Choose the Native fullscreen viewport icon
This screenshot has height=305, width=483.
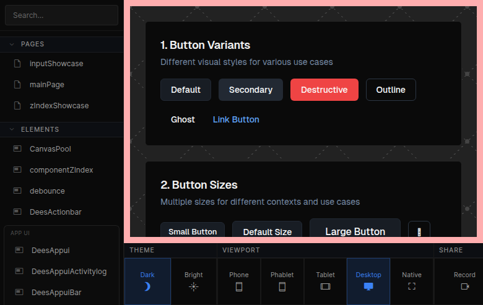click(x=412, y=286)
